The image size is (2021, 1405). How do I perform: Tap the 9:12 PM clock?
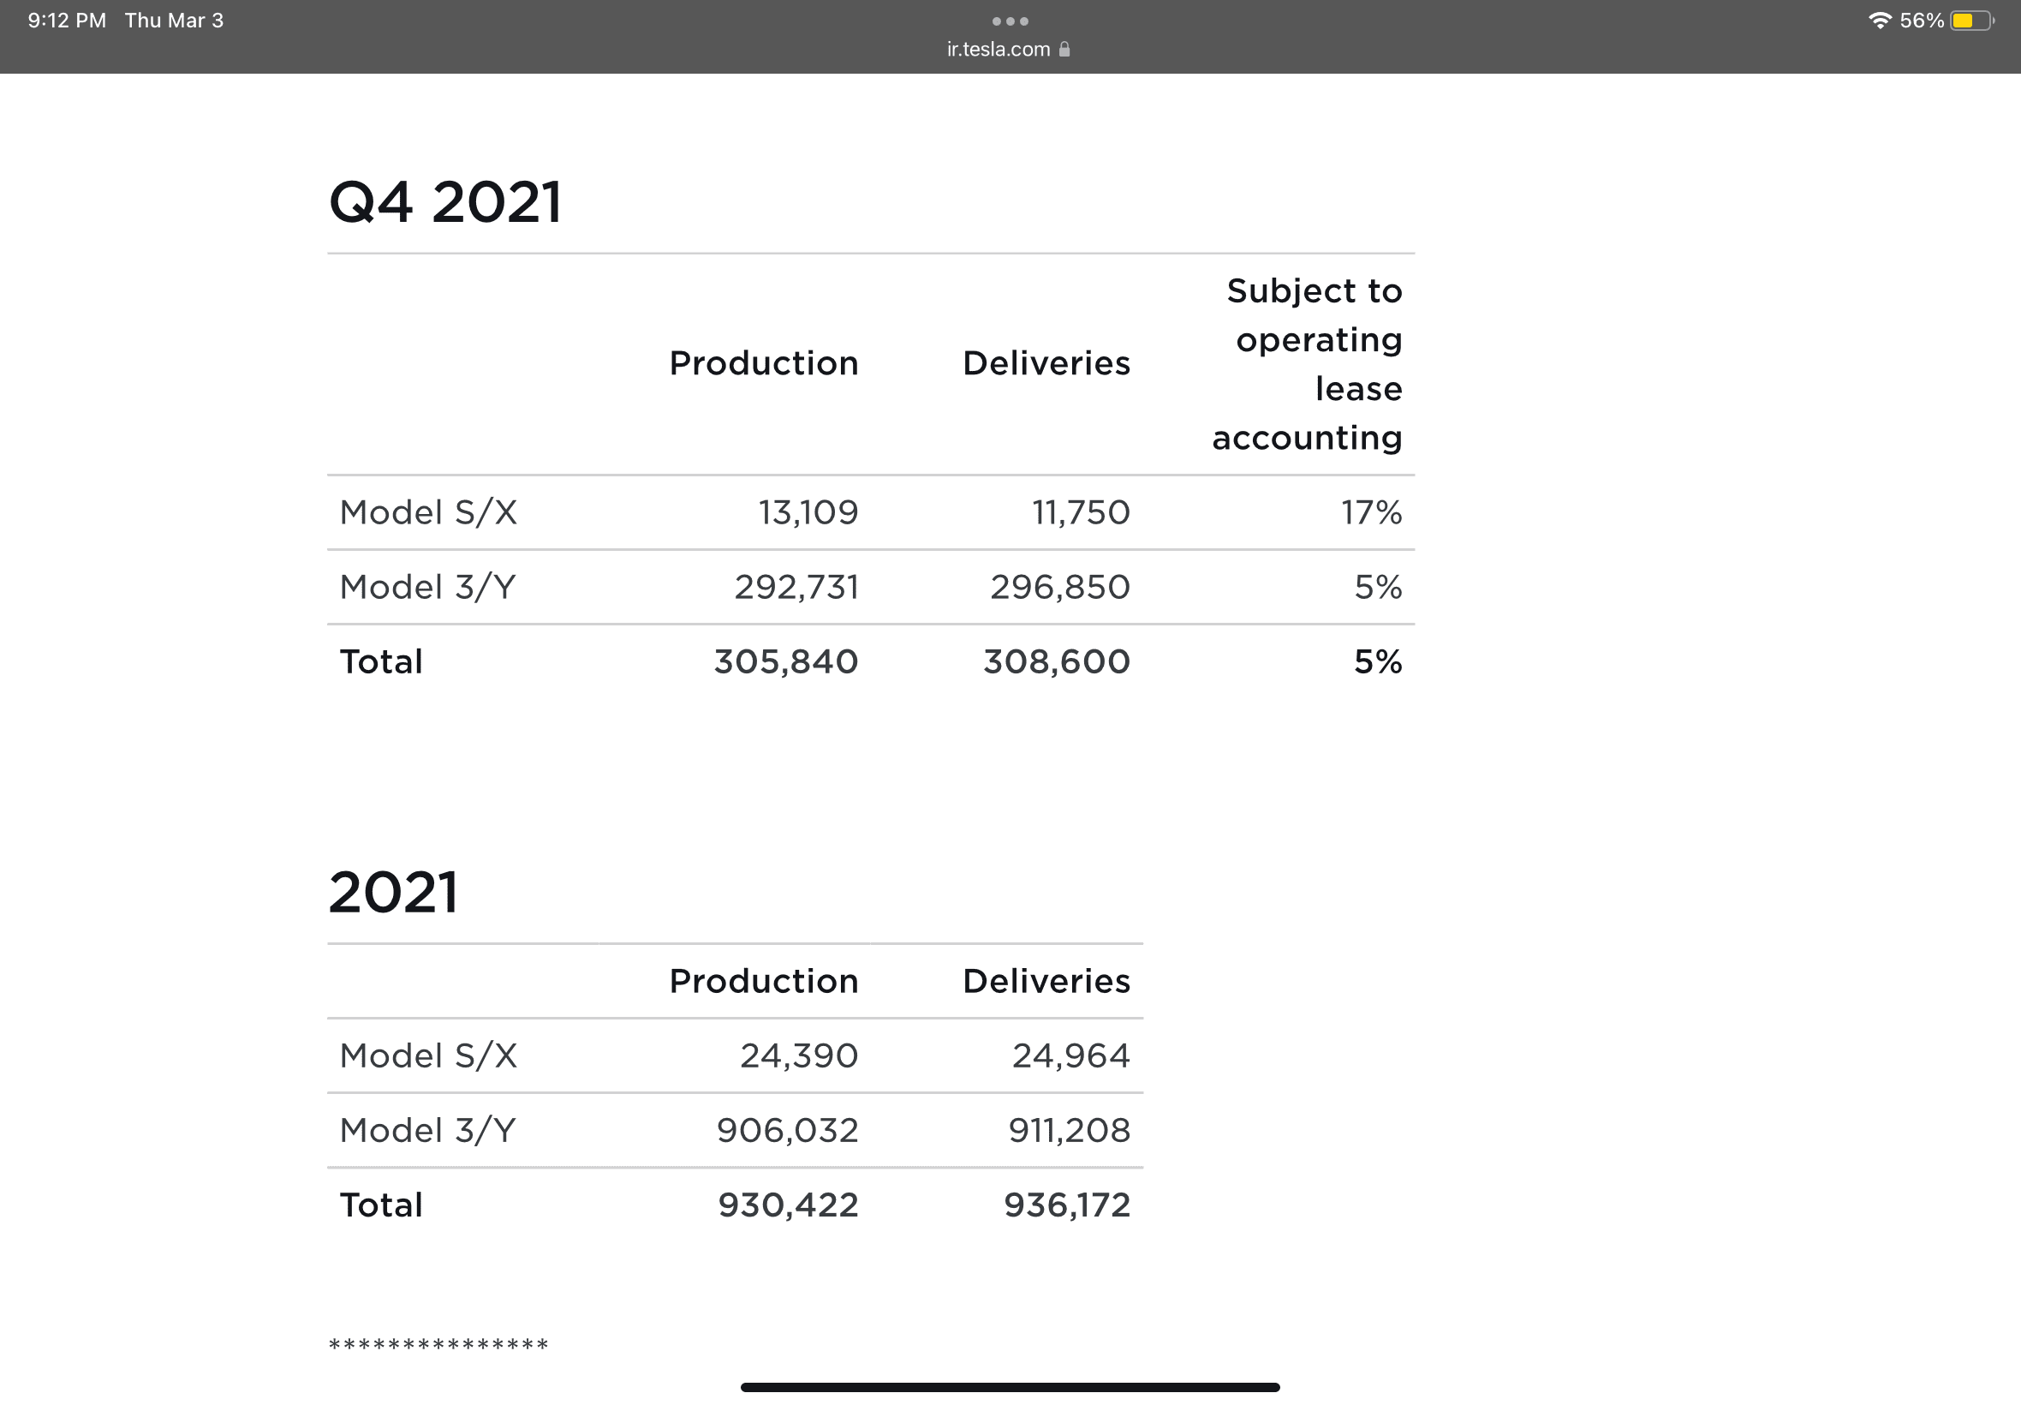click(67, 21)
